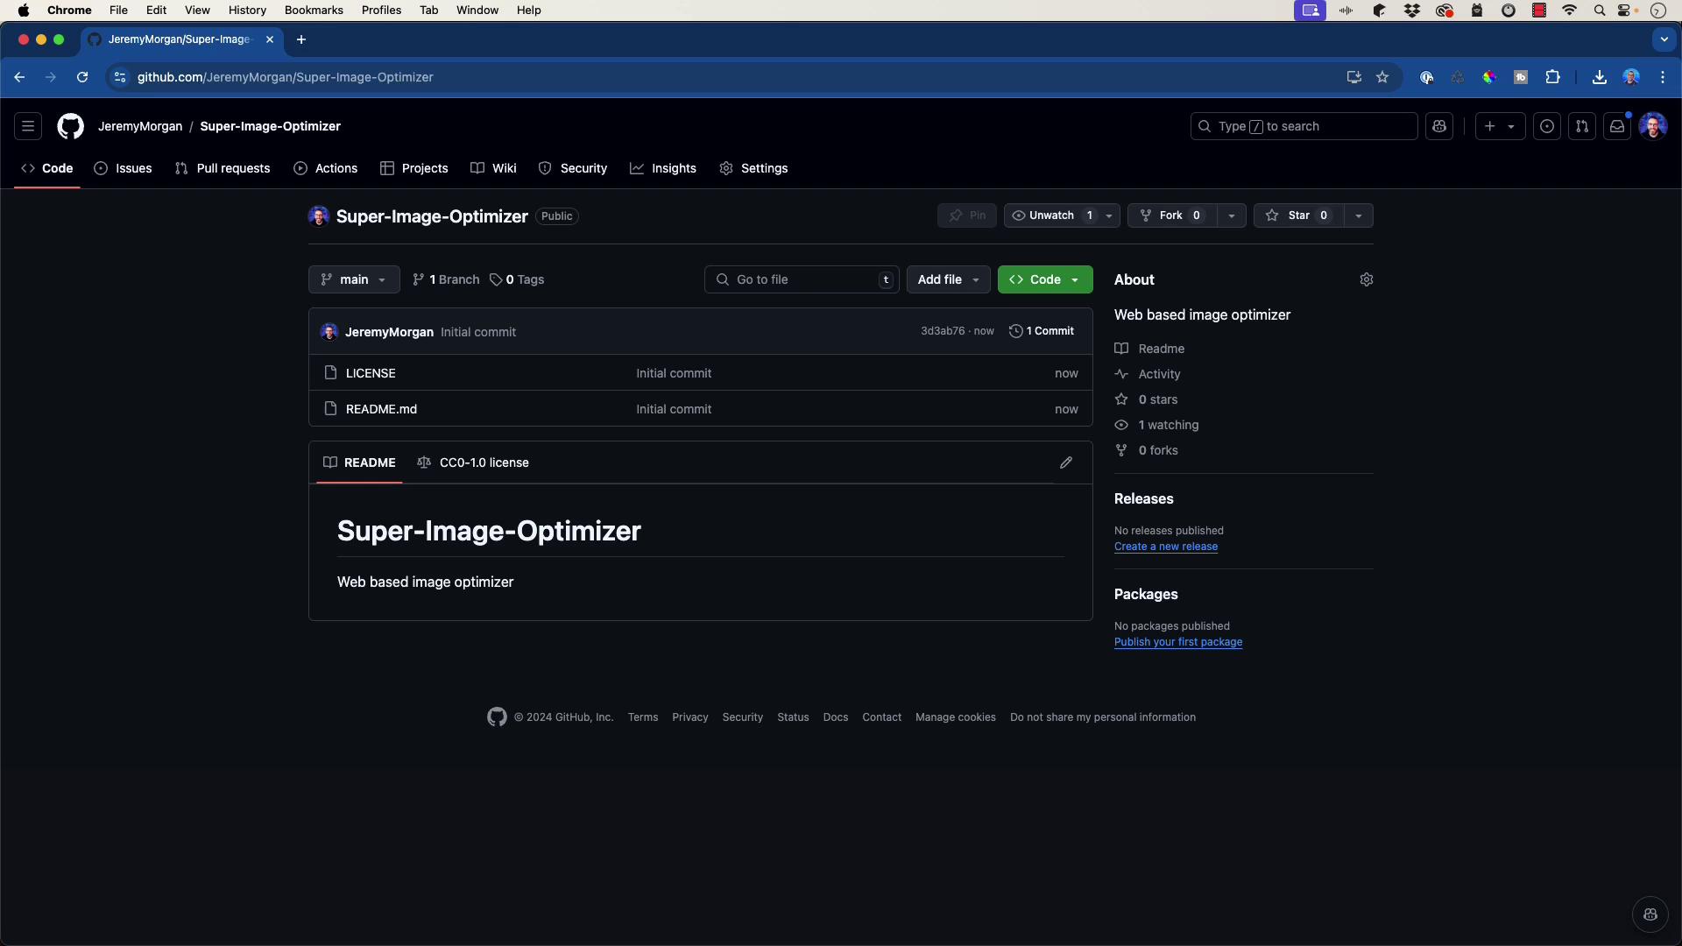The width and height of the screenshot is (1682, 946).
Task: Expand the green Code dropdown
Action: [1044, 279]
